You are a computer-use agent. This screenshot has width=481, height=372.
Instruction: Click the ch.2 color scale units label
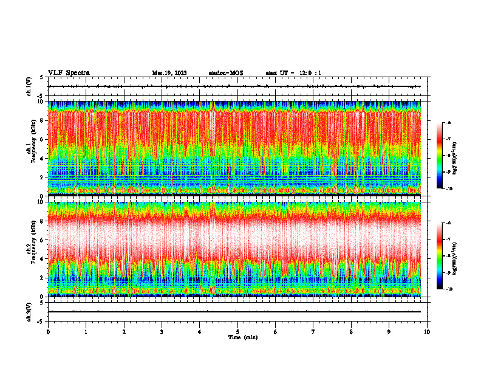[x=455, y=258]
